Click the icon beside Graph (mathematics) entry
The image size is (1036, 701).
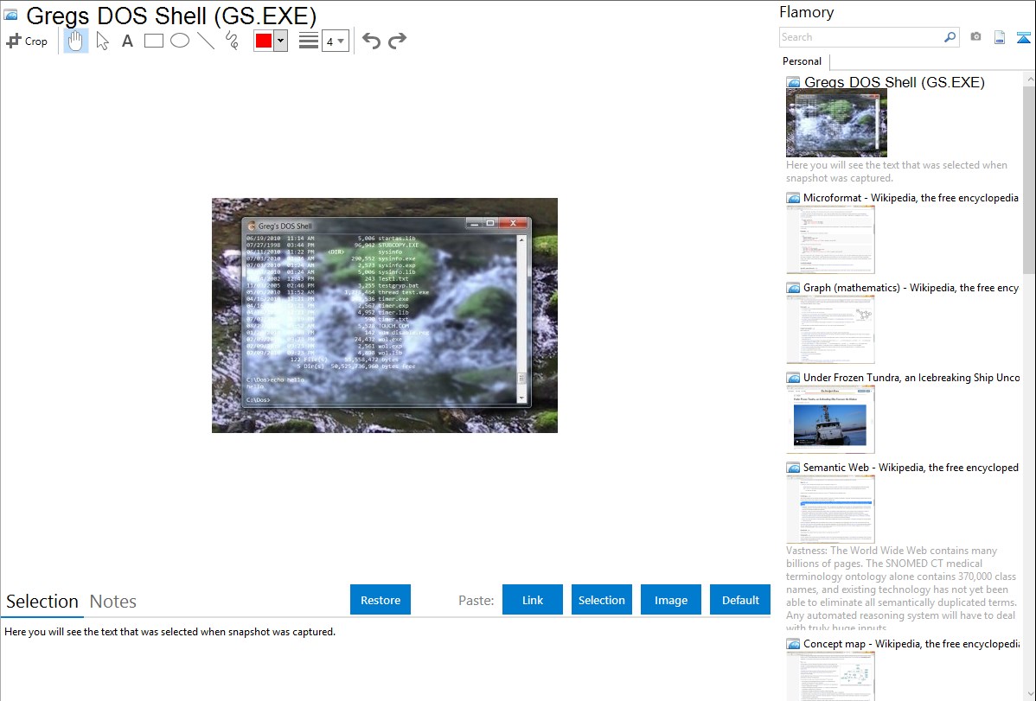click(793, 288)
